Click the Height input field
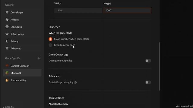The height and width of the screenshot is (108, 193). (x=127, y=10)
